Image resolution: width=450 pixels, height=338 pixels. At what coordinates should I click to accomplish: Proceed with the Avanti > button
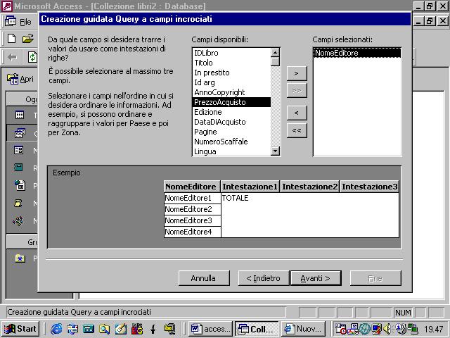316,278
